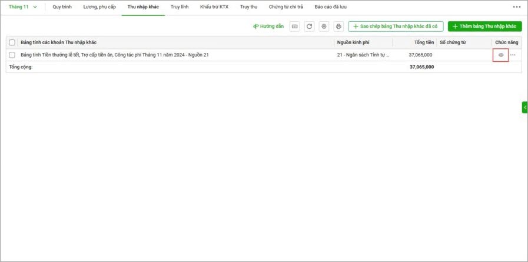Viewport: 528px width, 262px height.
Task: Open the top-right ellipsis overflow menu
Action: pyautogui.click(x=516, y=7)
